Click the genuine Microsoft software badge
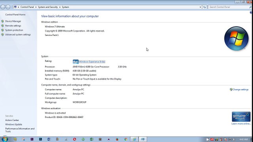Screen dimensions: 253x142 [241, 117]
